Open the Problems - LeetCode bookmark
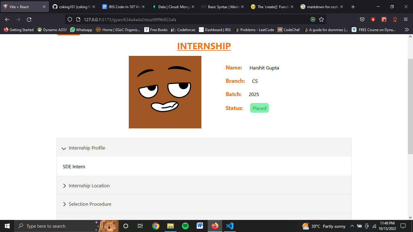 click(x=255, y=30)
